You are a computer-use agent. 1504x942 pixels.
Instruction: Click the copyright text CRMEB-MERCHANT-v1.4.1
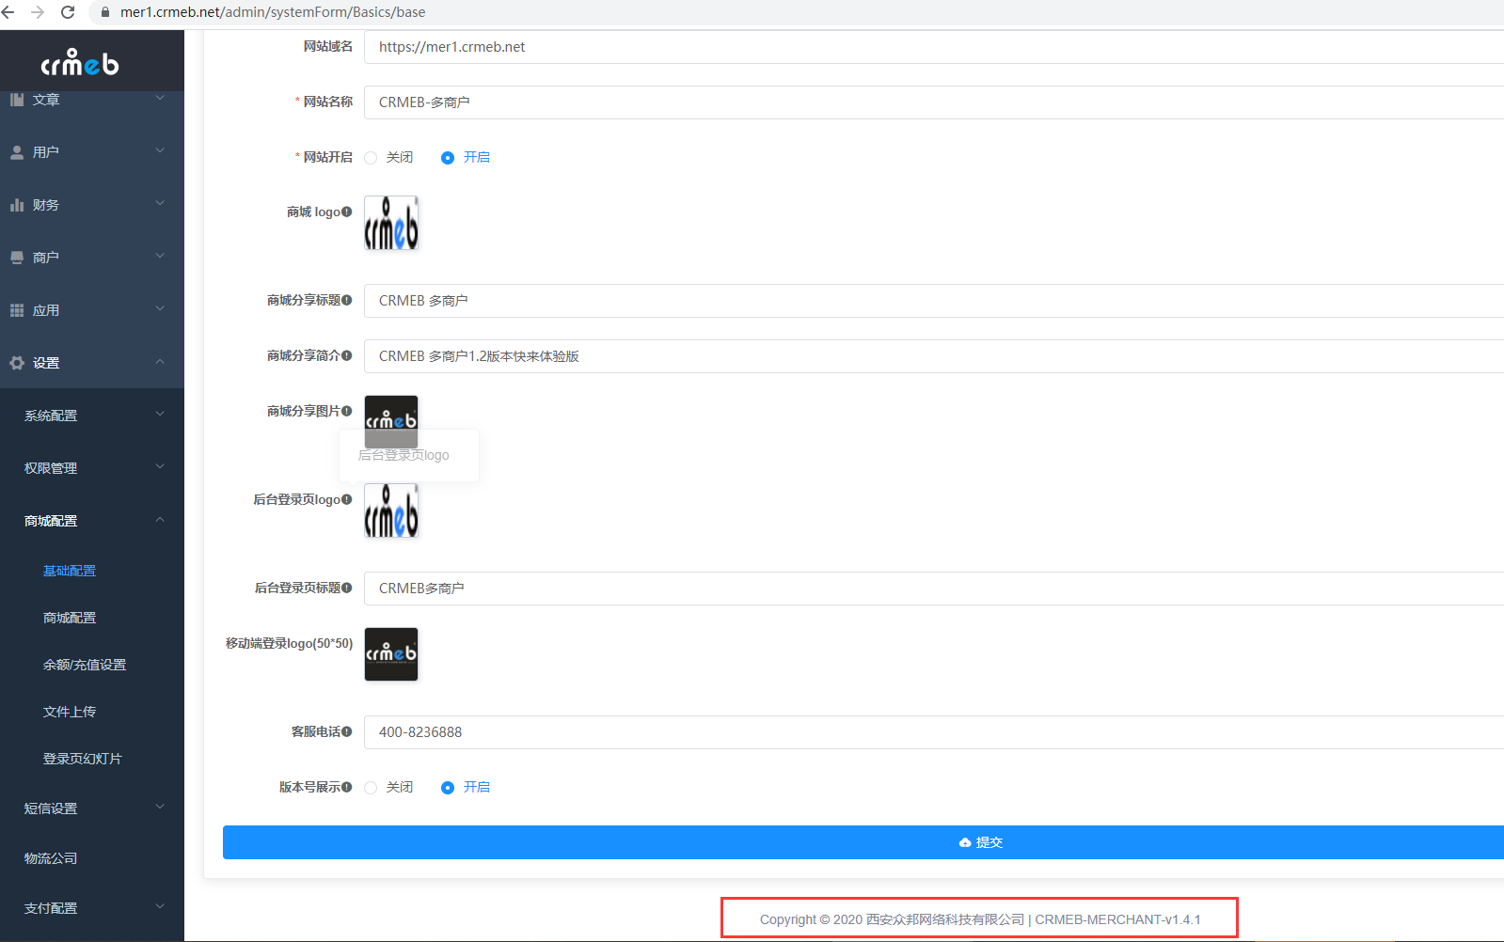point(1117,919)
